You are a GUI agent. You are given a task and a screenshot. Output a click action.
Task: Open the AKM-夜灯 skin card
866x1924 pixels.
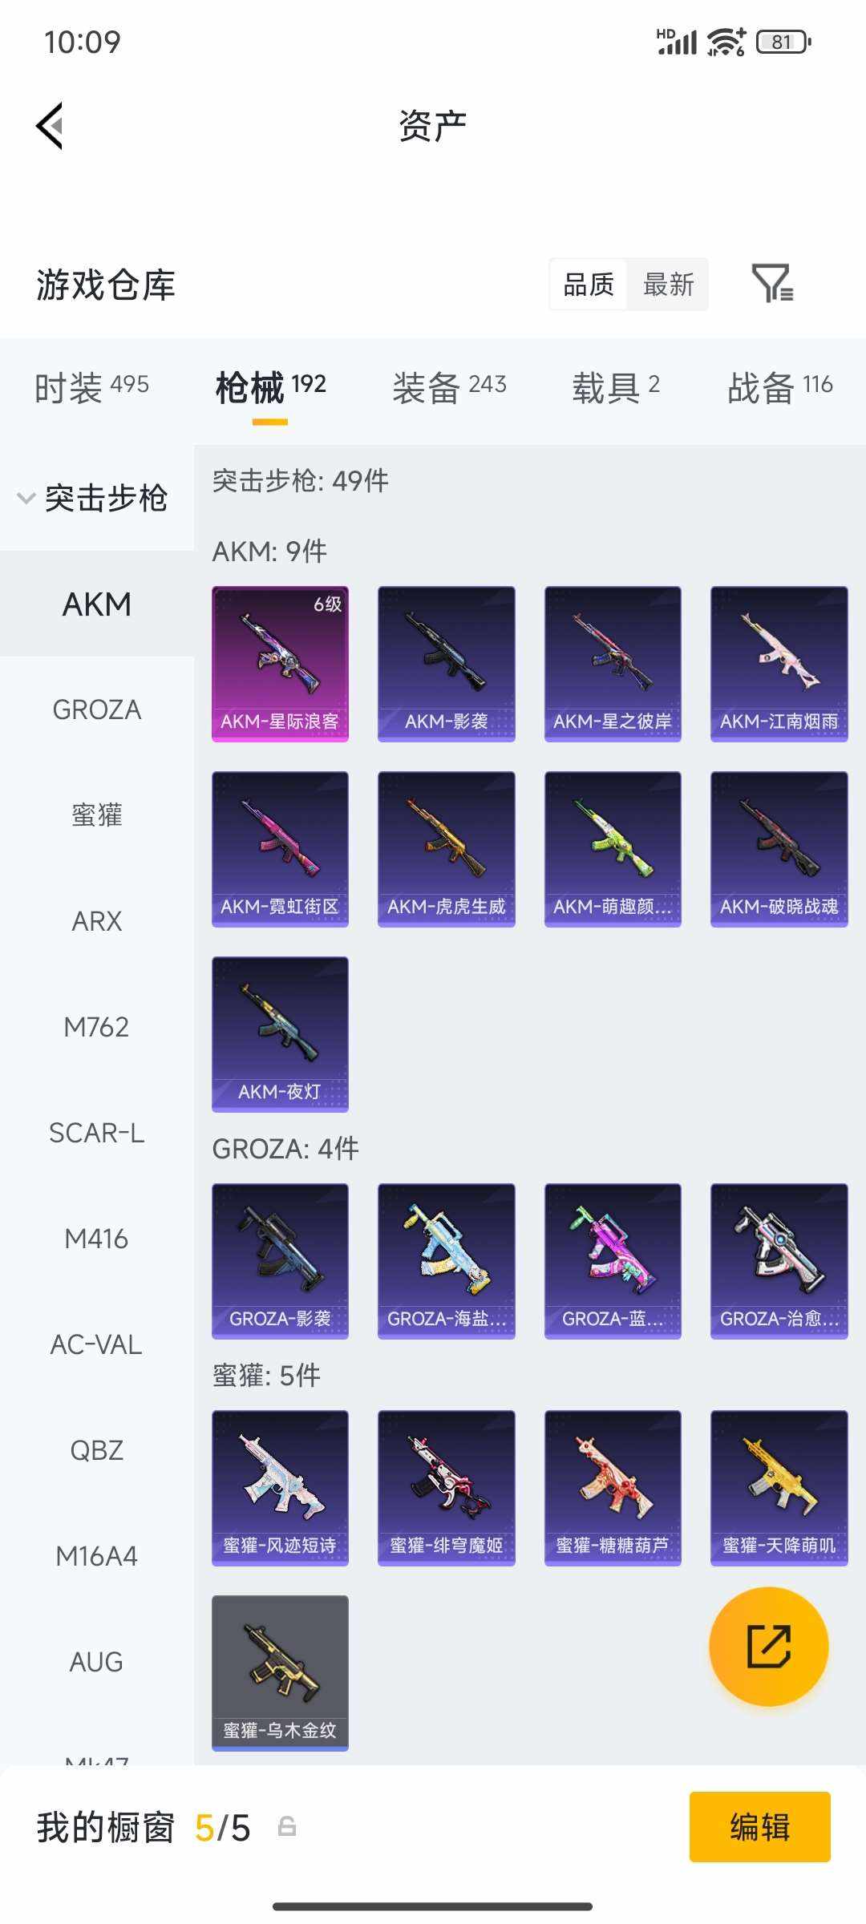[x=280, y=1034]
